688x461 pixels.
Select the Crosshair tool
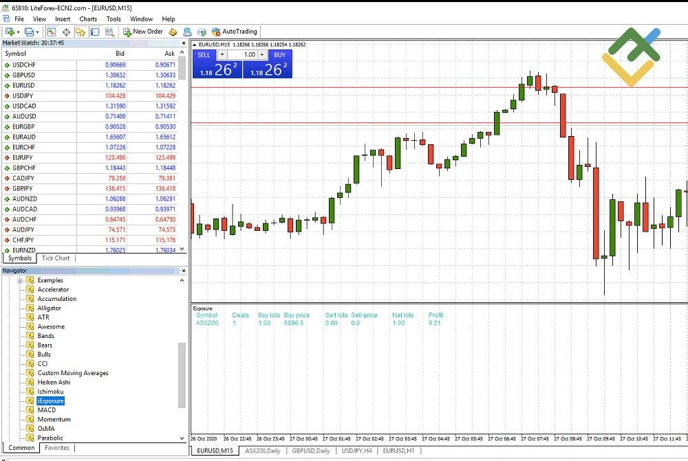pyautogui.click(x=66, y=32)
